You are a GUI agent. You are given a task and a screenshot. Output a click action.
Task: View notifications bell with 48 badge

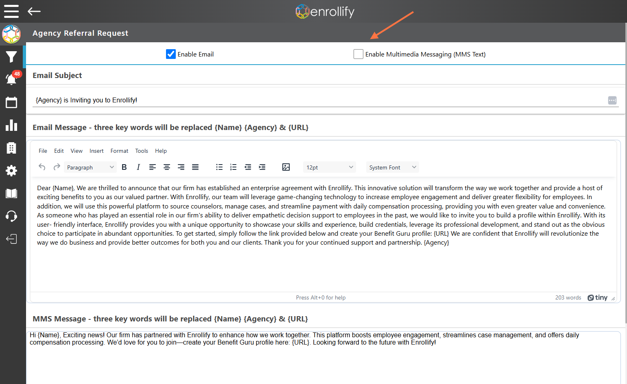[x=11, y=79]
